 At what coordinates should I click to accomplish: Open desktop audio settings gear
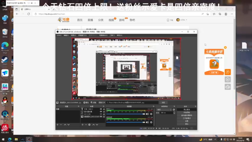pyautogui.click(x=151, y=122)
